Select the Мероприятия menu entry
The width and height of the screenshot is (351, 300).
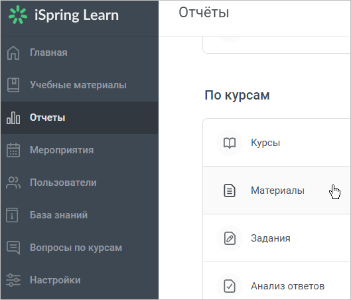coord(80,150)
